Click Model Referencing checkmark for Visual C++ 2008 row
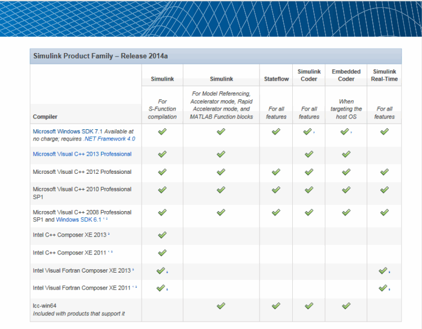Image resolution: width=422 pixels, height=329 pixels. [x=221, y=213]
